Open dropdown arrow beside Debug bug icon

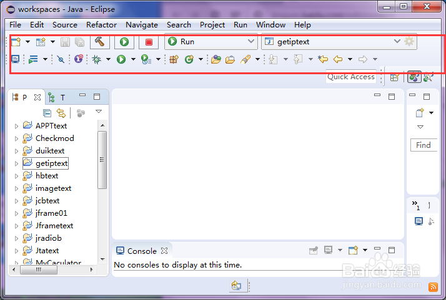tap(108, 59)
